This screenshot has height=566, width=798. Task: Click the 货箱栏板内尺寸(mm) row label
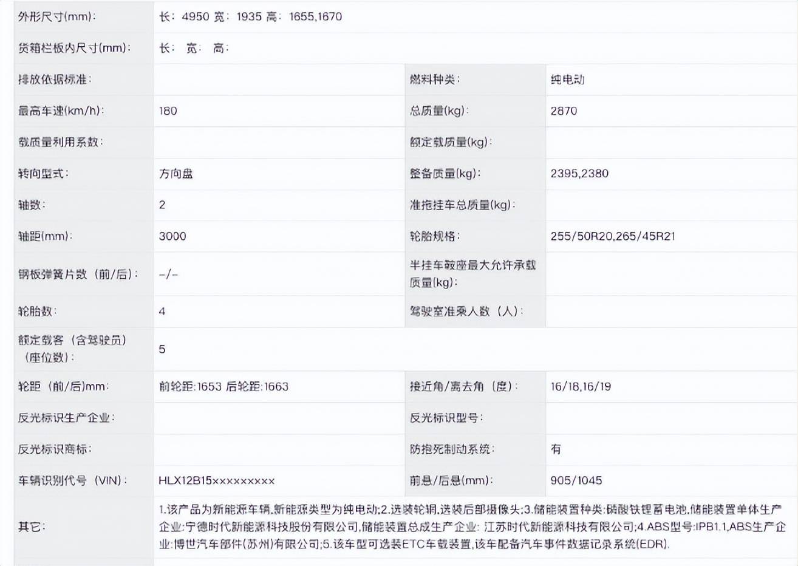pyautogui.click(x=75, y=48)
